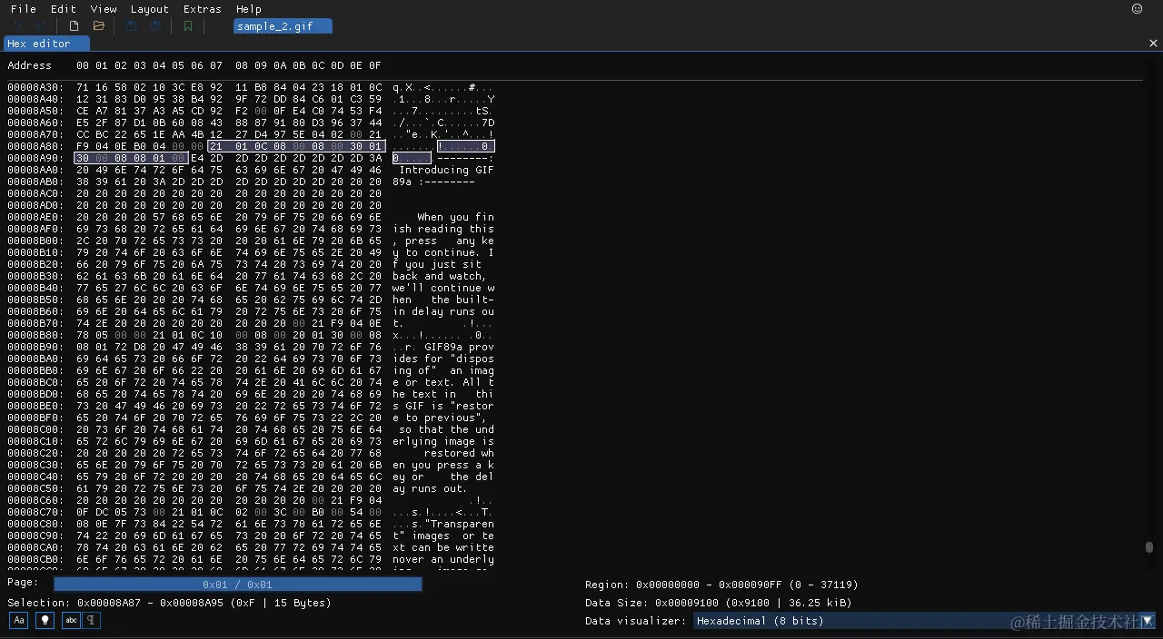Screen dimensions: 1163x639
Task: Click the Region 0x00000000 - 0x000090FF text
Action: [721, 585]
